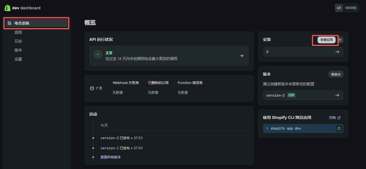Click the API status 正常 row
The image size is (366, 169).
click(x=169, y=56)
